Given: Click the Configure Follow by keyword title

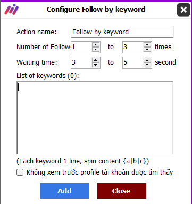Looking at the screenshot, I should coord(96,10).
